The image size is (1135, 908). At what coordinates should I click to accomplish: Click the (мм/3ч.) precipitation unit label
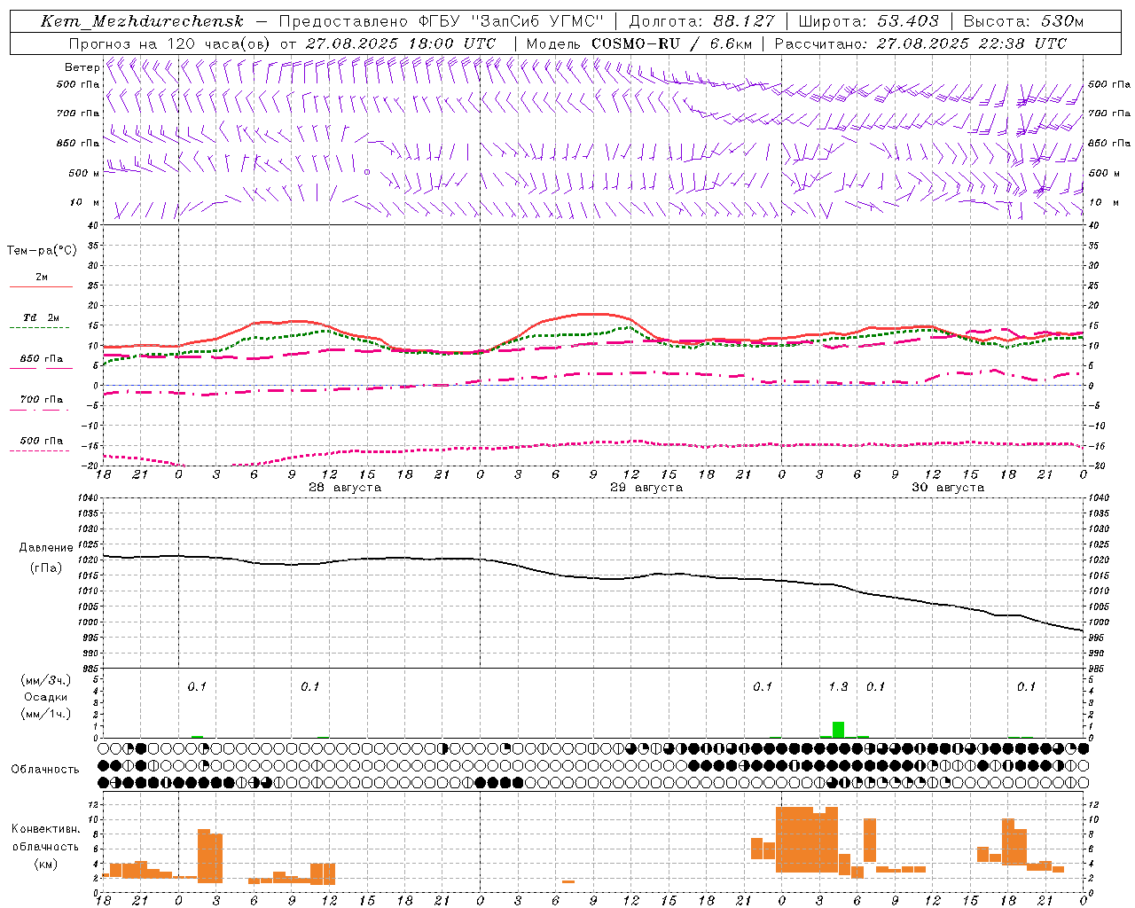46,680
